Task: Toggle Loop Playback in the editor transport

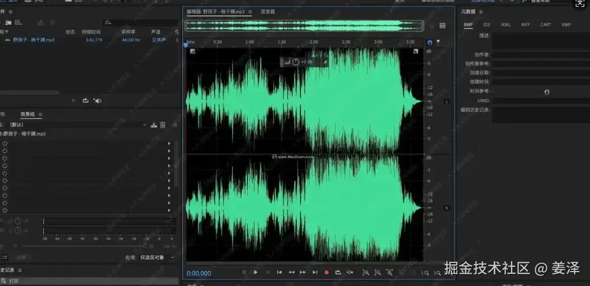Action: click(x=338, y=273)
